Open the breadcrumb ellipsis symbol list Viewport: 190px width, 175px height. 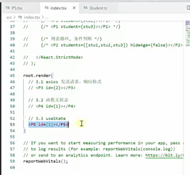[x=47, y=18]
